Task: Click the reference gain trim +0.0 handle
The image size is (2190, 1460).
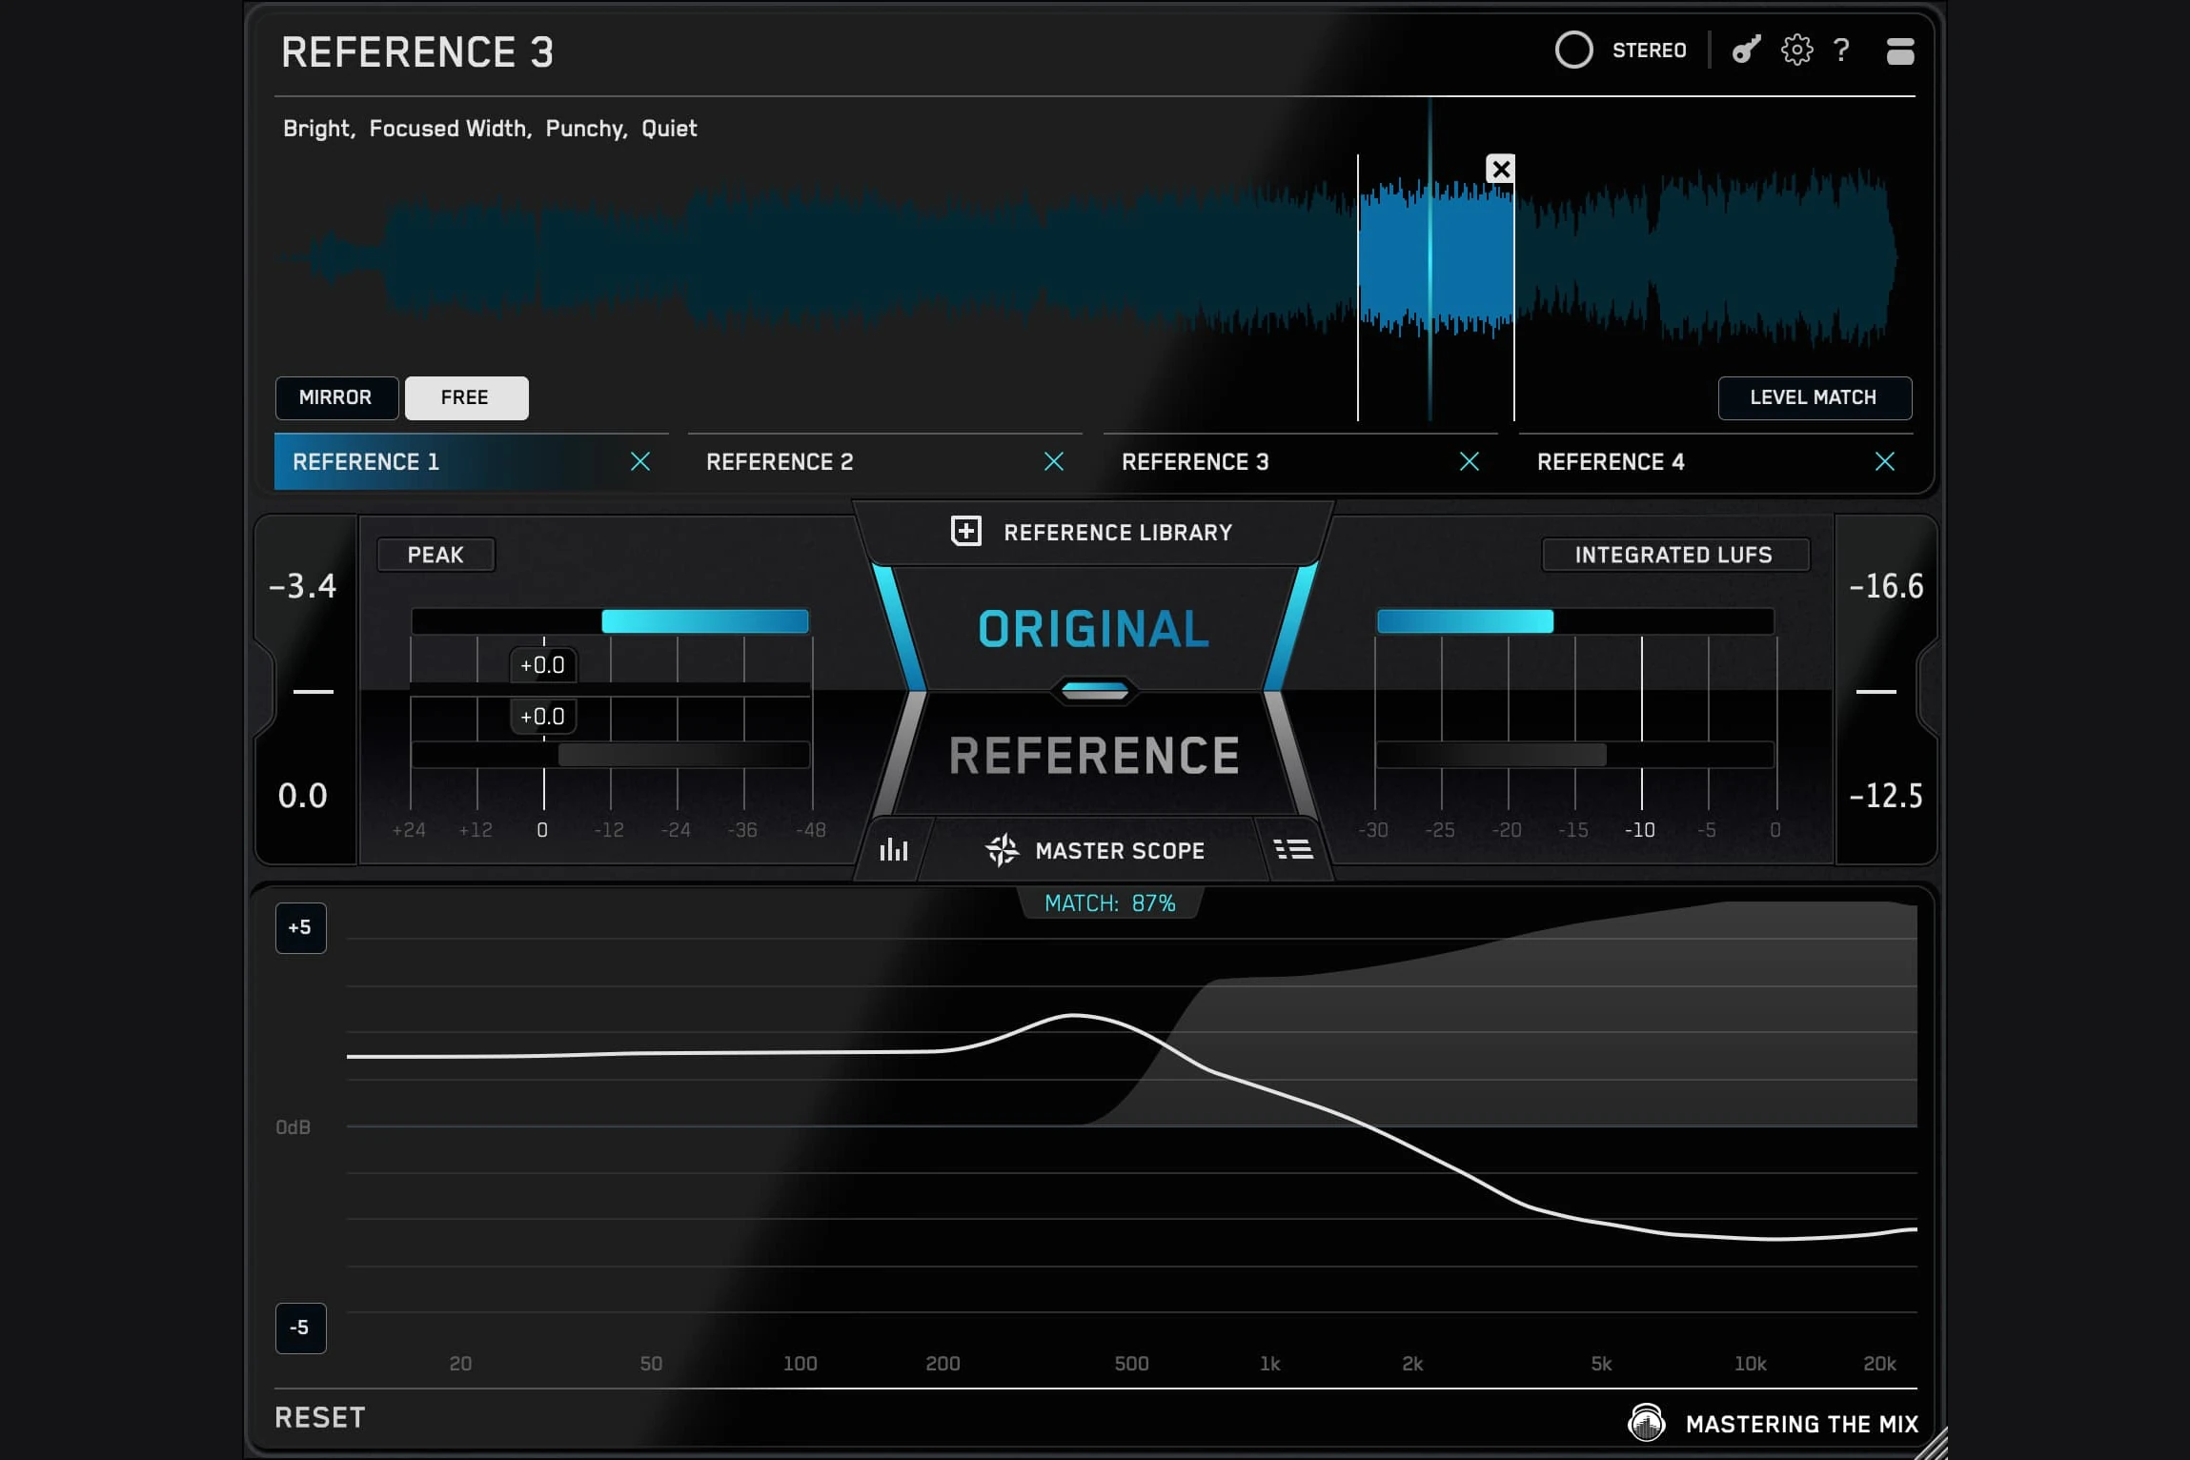Action: [543, 717]
